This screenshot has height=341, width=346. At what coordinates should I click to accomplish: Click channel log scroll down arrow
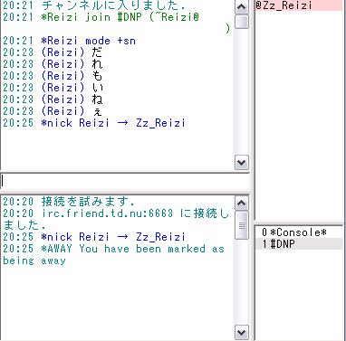click(242, 163)
